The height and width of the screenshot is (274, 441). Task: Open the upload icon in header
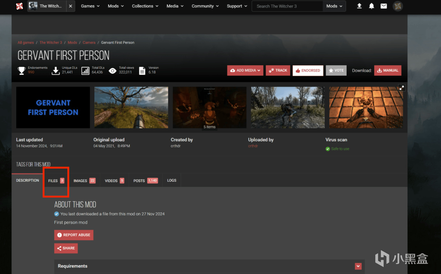pyautogui.click(x=359, y=6)
